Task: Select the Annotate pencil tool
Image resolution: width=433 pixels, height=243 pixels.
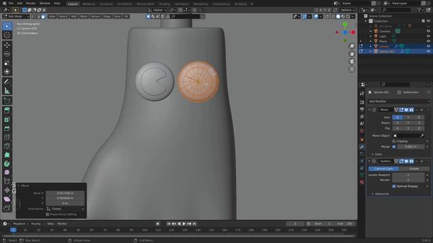Action: click(7, 82)
